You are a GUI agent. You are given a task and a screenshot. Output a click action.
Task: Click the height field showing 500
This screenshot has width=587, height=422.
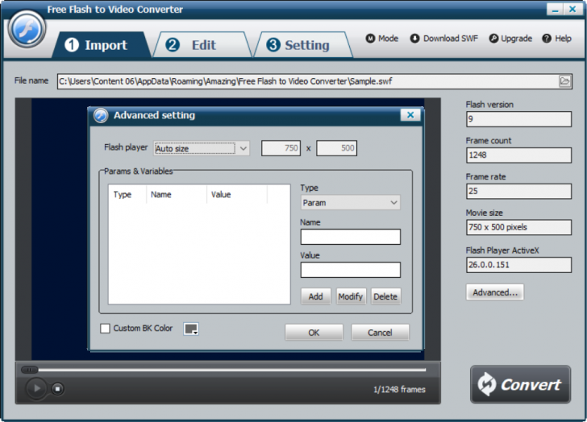[x=336, y=148]
